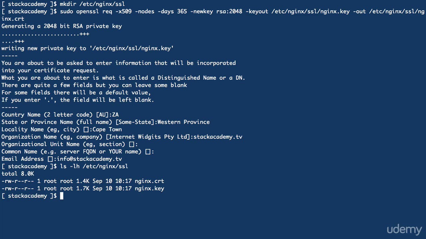Click the country code value ZA

[x=115, y=115]
